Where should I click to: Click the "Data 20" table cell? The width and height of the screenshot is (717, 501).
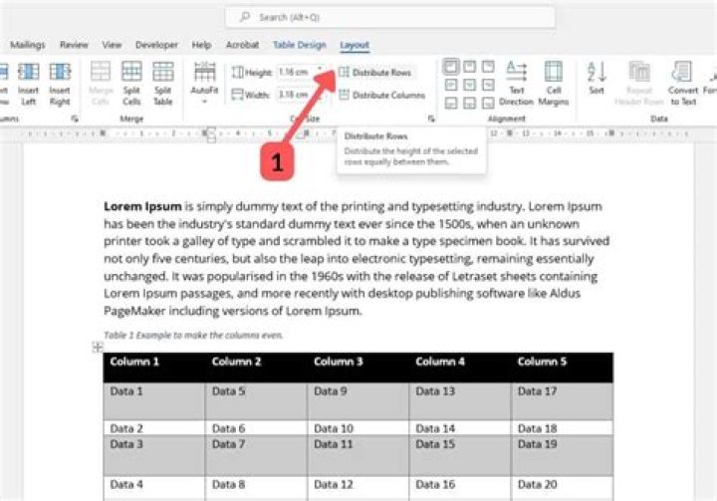pos(562,488)
